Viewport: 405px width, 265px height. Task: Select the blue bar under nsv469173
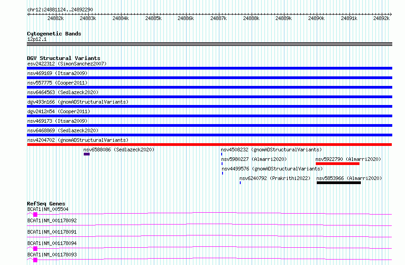coord(209,125)
